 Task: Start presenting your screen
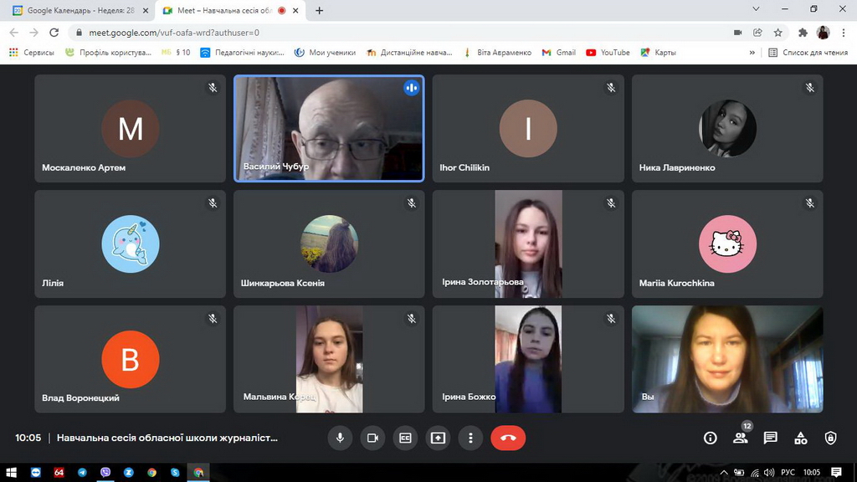tap(438, 438)
